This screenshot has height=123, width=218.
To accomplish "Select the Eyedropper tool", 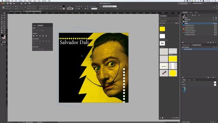I will pos(4,30).
